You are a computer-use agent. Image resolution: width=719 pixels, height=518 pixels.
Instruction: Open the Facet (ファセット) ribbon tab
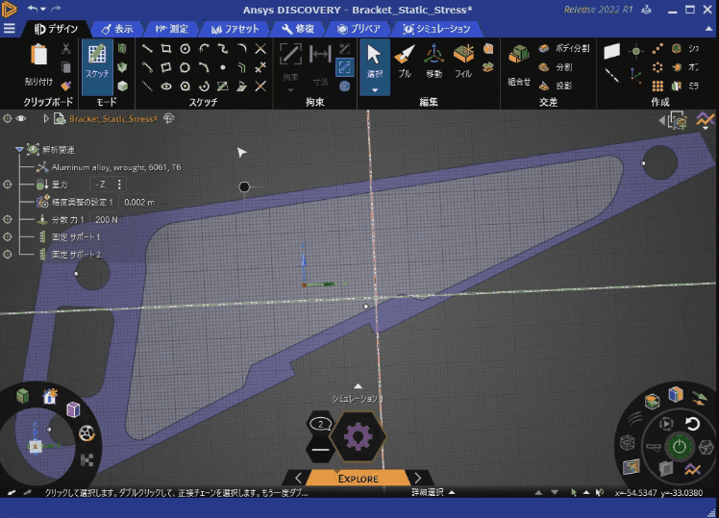tap(236, 29)
